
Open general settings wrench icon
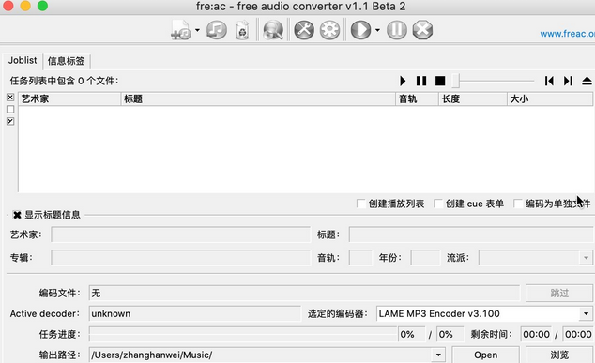(304, 30)
